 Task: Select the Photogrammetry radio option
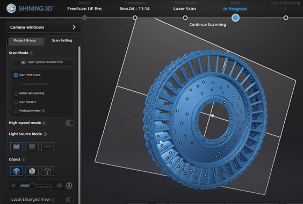point(16,111)
